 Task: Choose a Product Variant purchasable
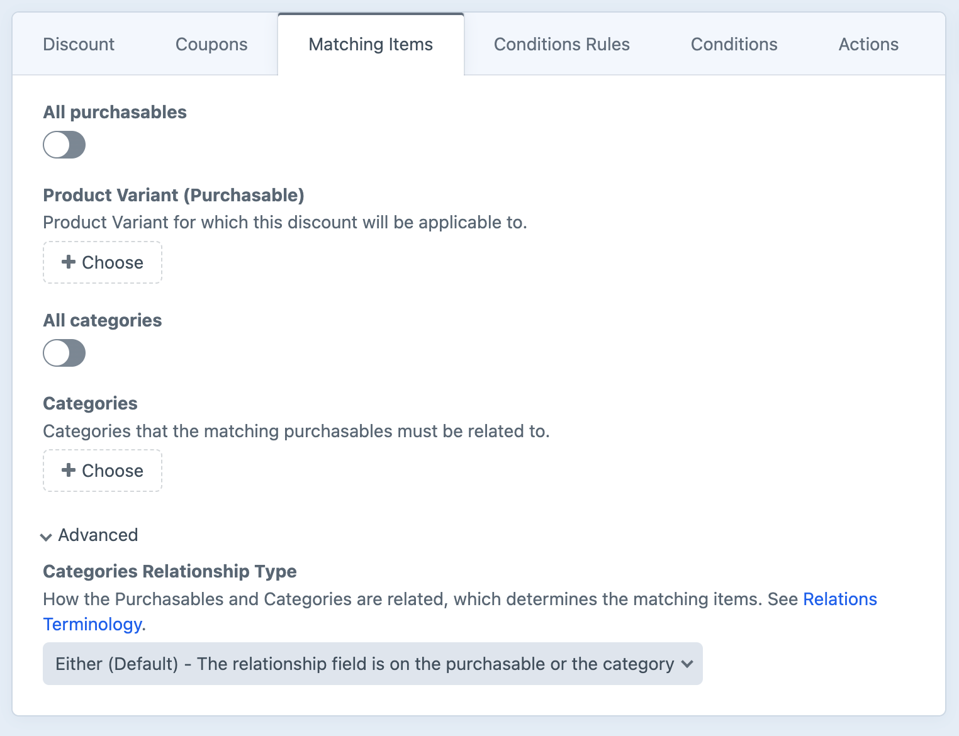tap(103, 262)
